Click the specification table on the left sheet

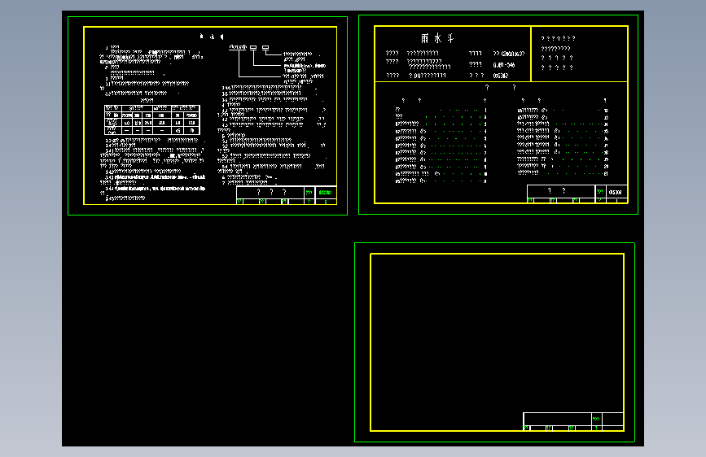[152, 120]
